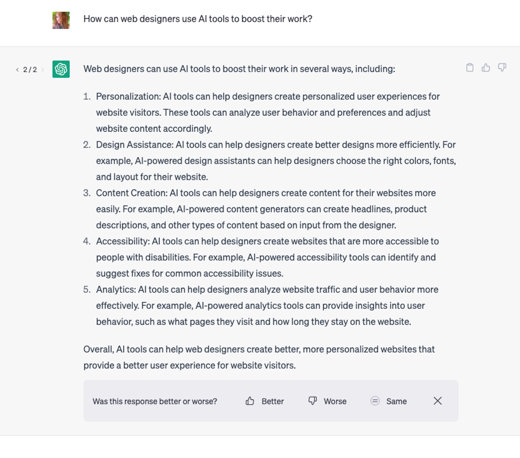Click the user profile photo
Viewport: 520px width, 458px height.
tap(61, 20)
